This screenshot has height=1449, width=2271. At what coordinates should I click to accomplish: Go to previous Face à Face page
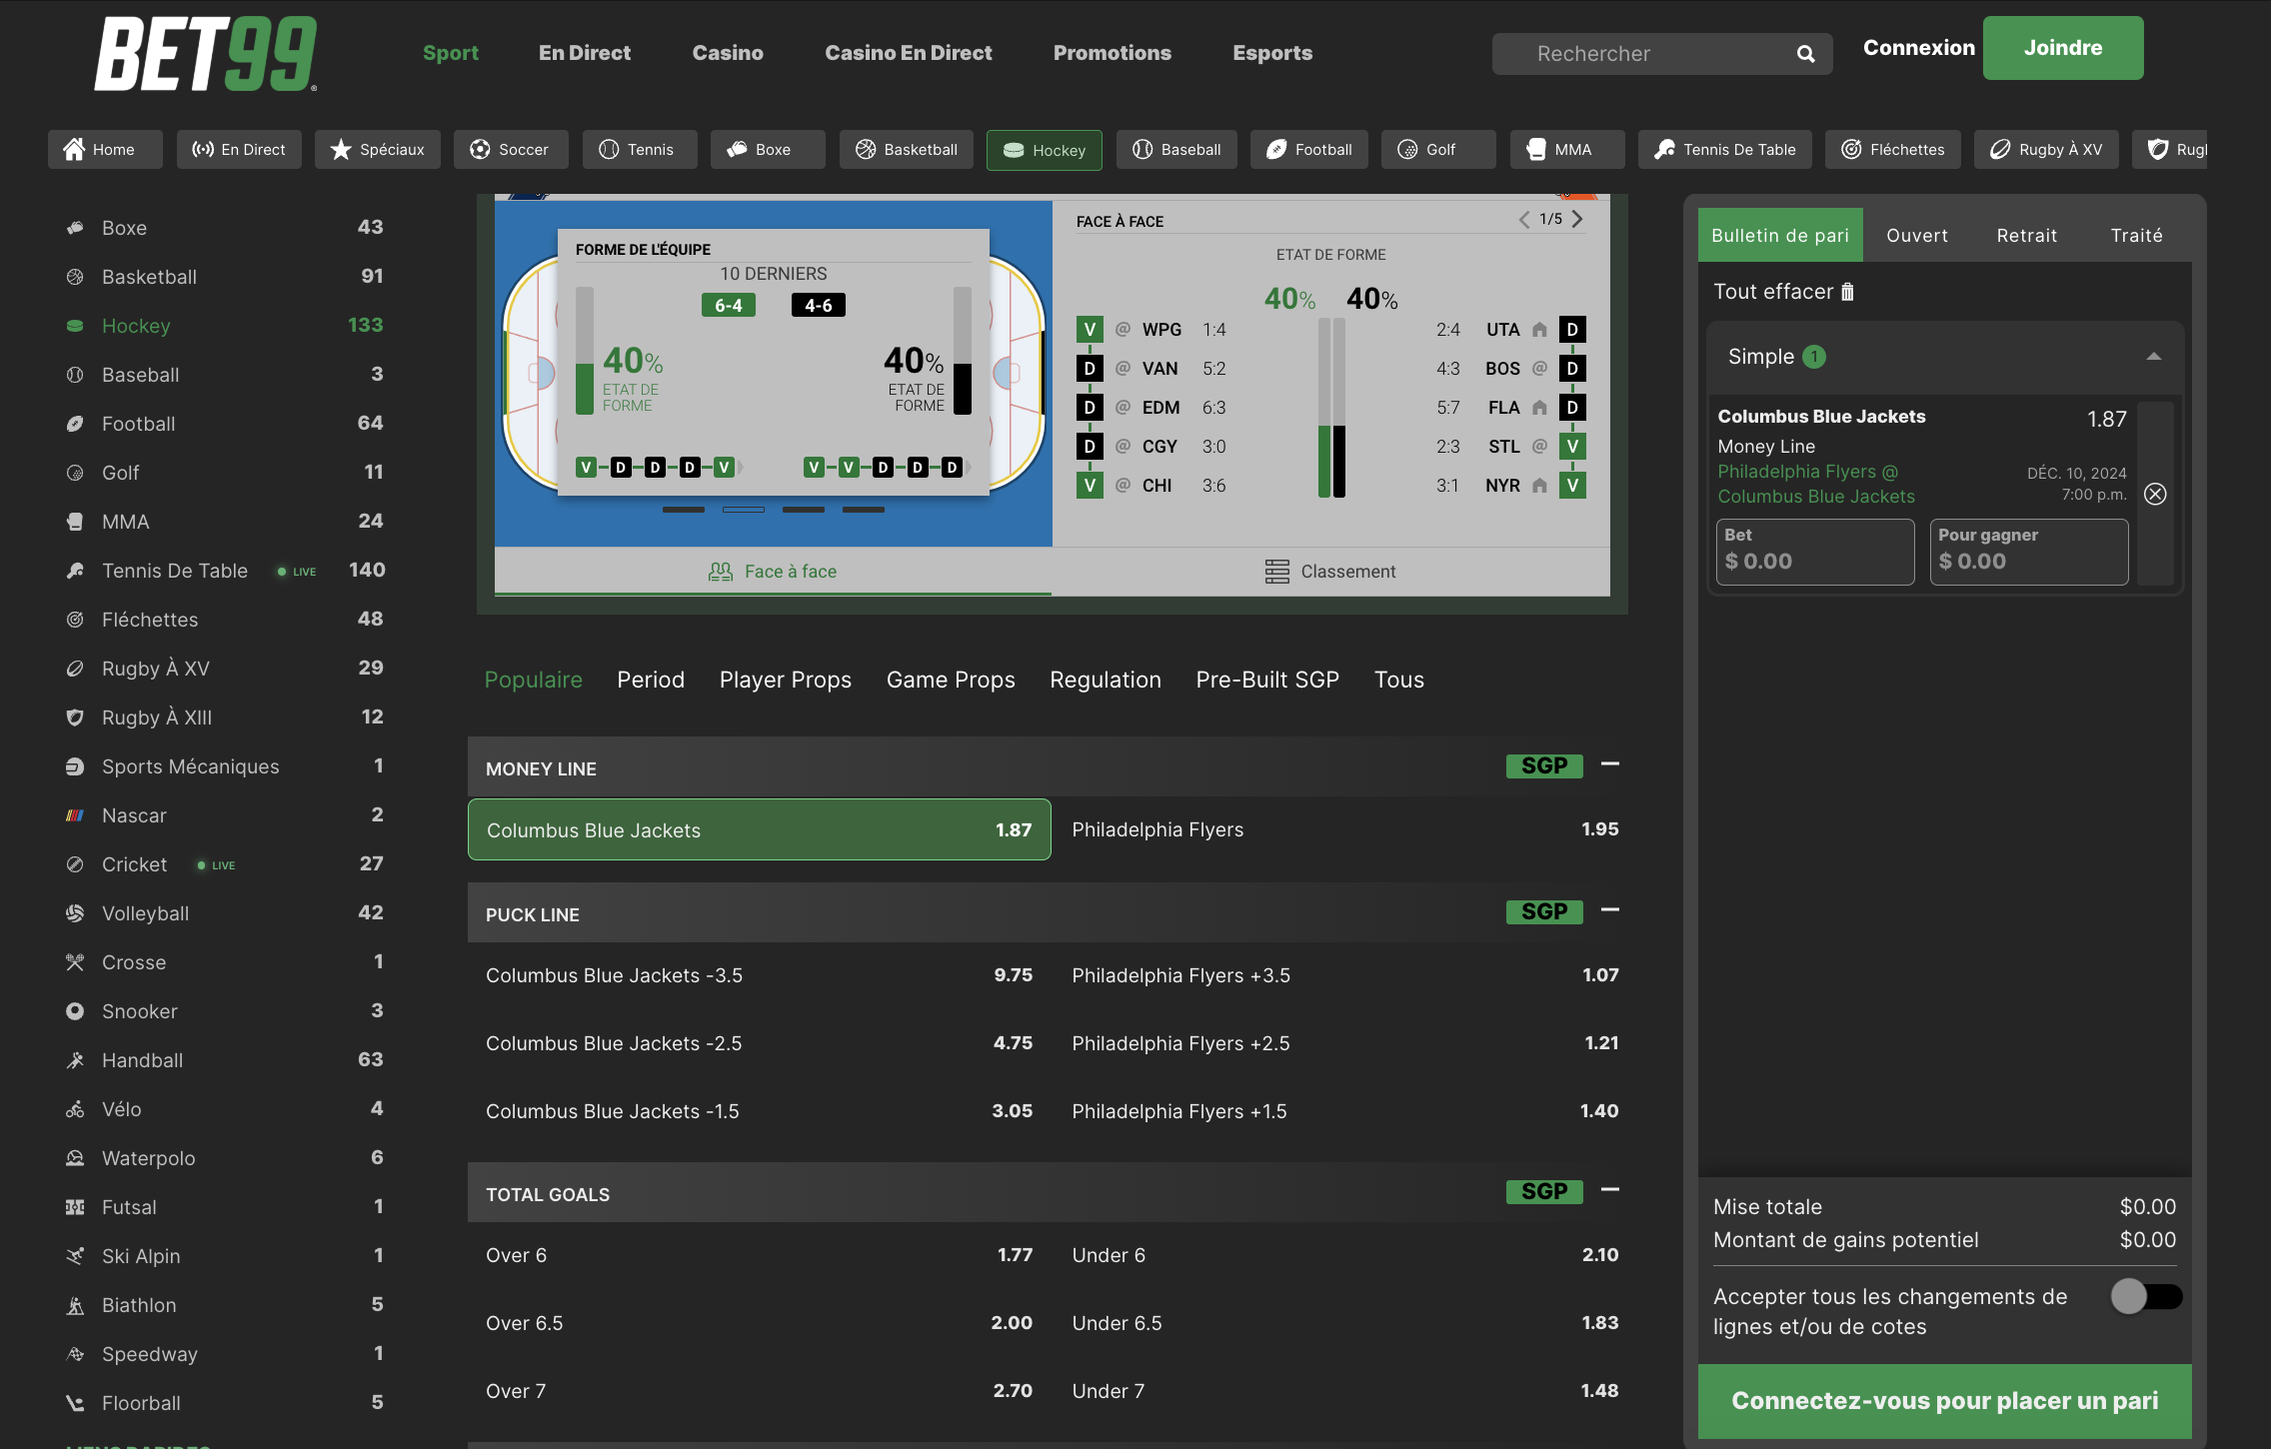[x=1524, y=219]
